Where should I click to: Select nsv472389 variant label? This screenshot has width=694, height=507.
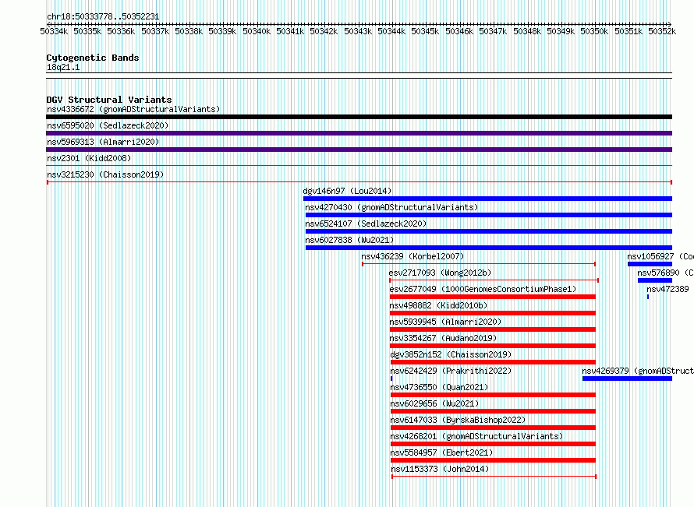click(x=668, y=289)
